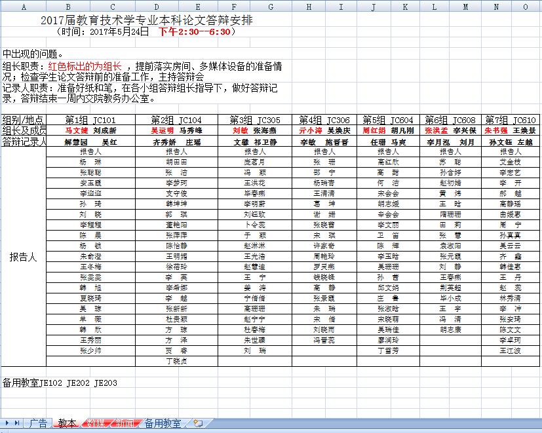Click the 备用教室JE102 JE202 JE203 cell
542x433 pixels.
(x=60, y=383)
